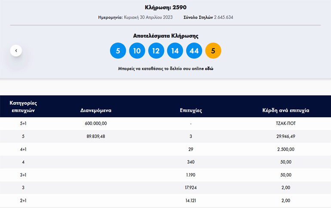The image size is (331, 208).
Task: Click the first blue ball showing 5
Action: pyautogui.click(x=118, y=50)
